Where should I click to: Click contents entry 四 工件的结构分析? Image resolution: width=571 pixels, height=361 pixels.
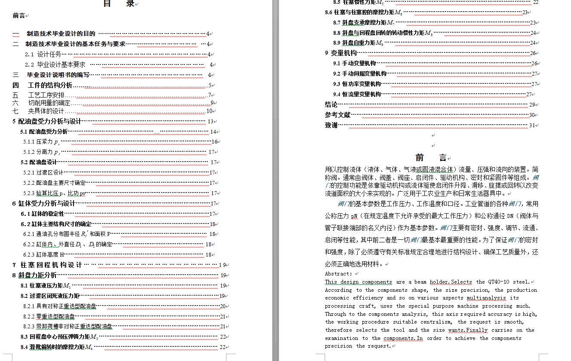pyautogui.click(x=113, y=85)
